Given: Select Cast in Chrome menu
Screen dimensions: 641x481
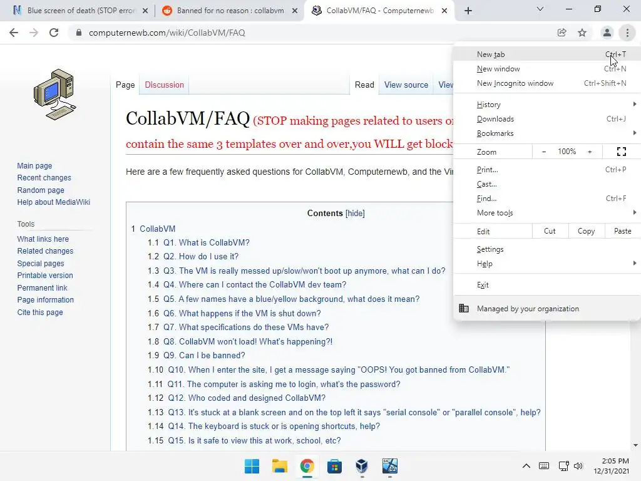Looking at the screenshot, I should point(547,184).
